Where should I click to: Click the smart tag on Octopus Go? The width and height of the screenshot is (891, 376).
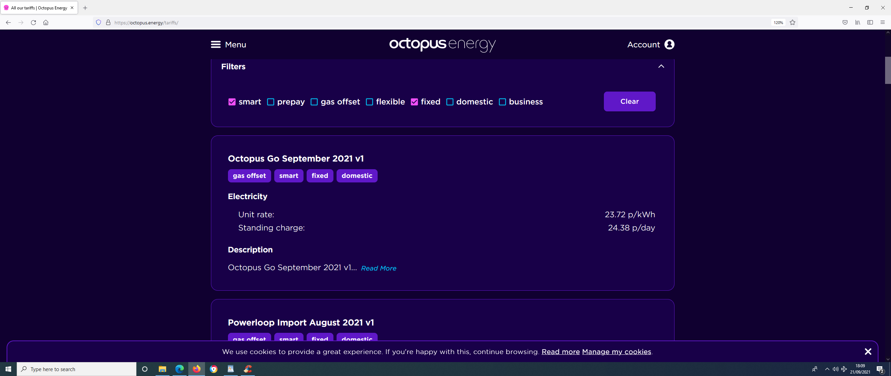tap(289, 176)
